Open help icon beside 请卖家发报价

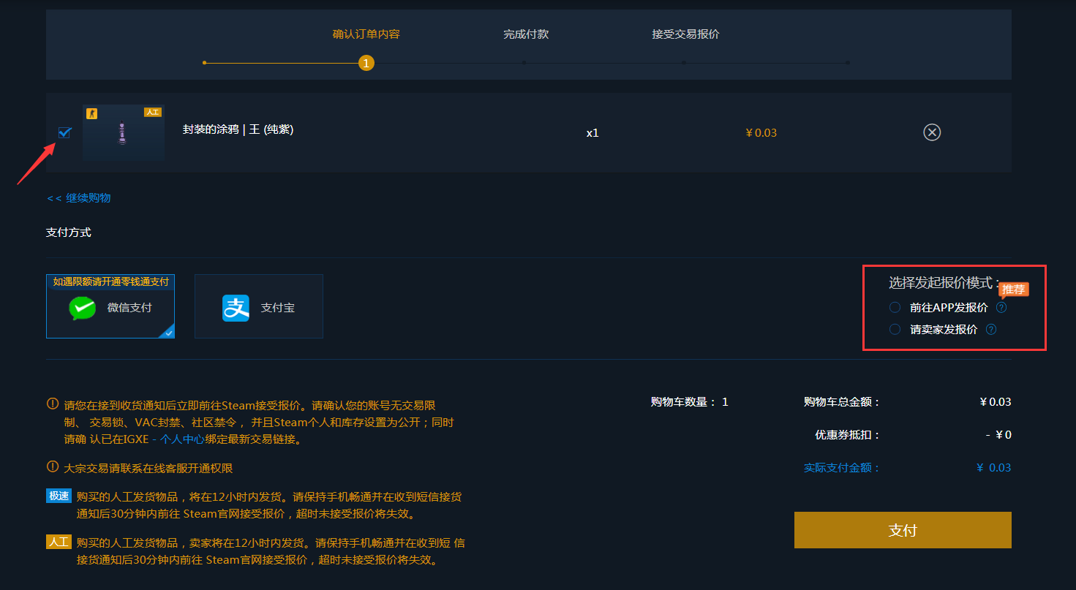point(991,330)
